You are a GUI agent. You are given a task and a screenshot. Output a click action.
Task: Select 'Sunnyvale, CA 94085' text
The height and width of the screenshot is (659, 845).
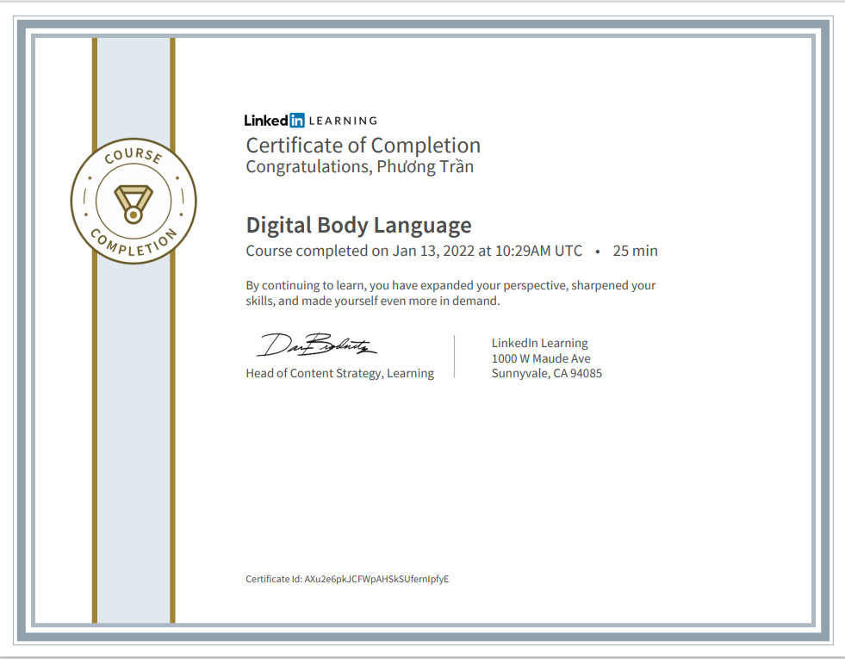(546, 373)
